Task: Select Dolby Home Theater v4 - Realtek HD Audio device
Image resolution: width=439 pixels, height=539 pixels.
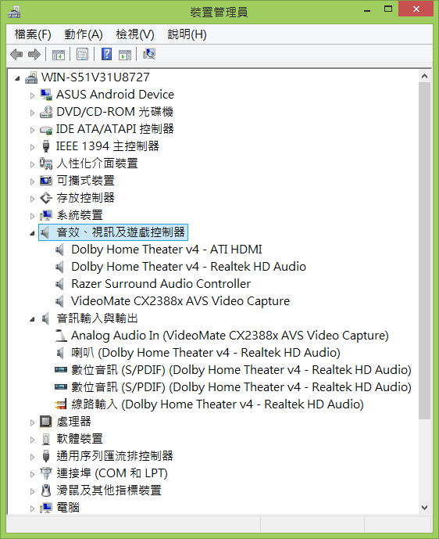Action: 188,267
